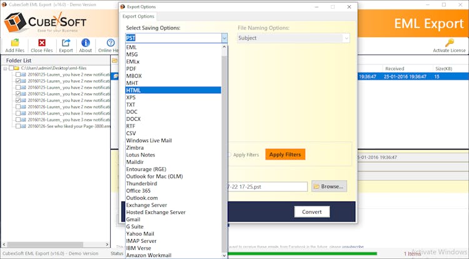Select IMAP Server saving option

pos(173,241)
